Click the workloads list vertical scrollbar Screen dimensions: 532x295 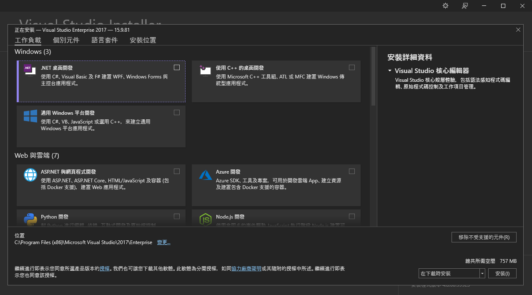point(373,76)
